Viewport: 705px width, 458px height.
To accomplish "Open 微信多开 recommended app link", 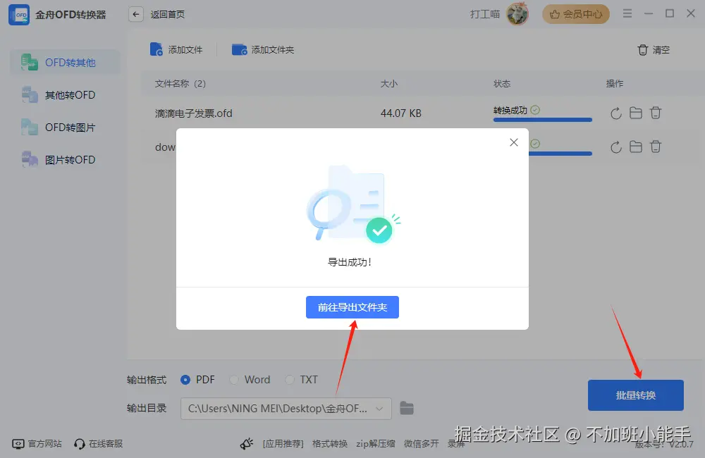I will tap(422, 444).
